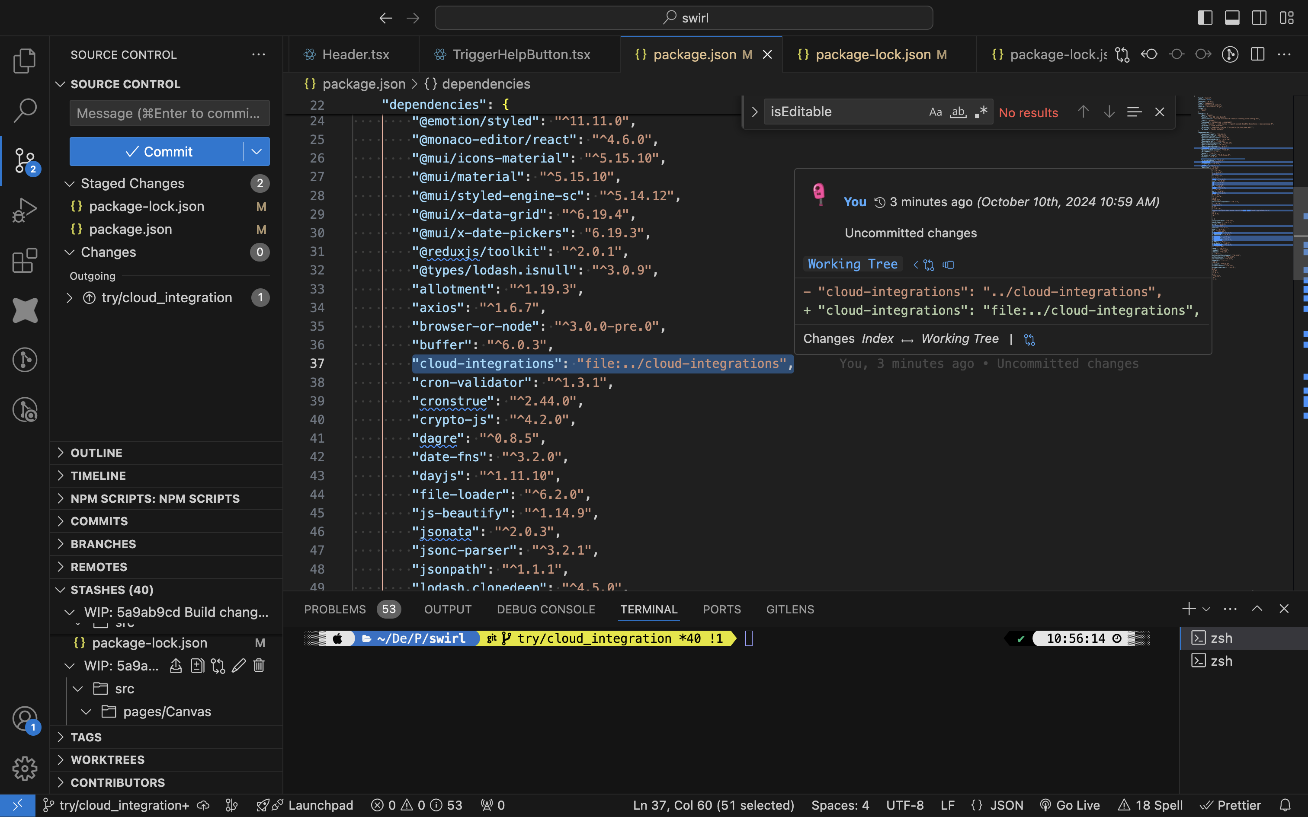This screenshot has width=1308, height=817.
Task: Open notifications bell in status bar
Action: coord(1286,805)
